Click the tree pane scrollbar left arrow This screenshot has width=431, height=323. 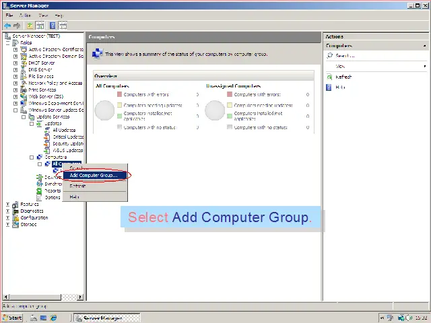click(6, 297)
